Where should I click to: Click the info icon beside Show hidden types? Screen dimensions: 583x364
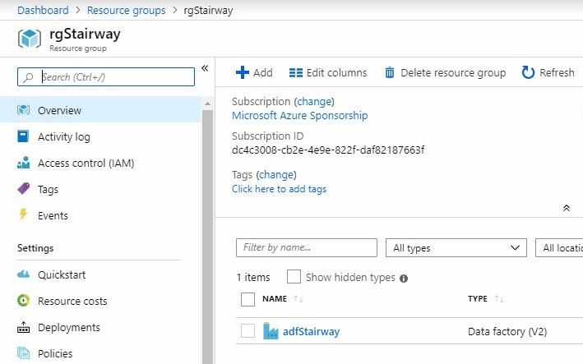tap(404, 279)
